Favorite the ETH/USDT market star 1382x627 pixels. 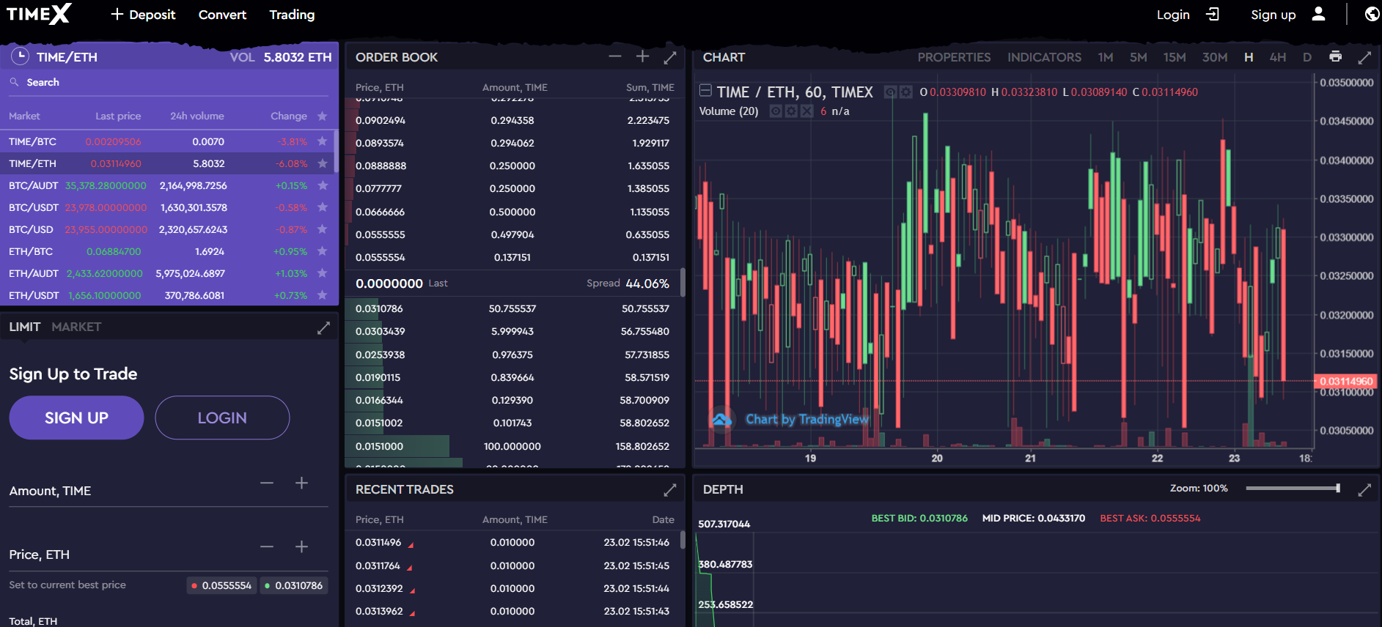(x=322, y=295)
